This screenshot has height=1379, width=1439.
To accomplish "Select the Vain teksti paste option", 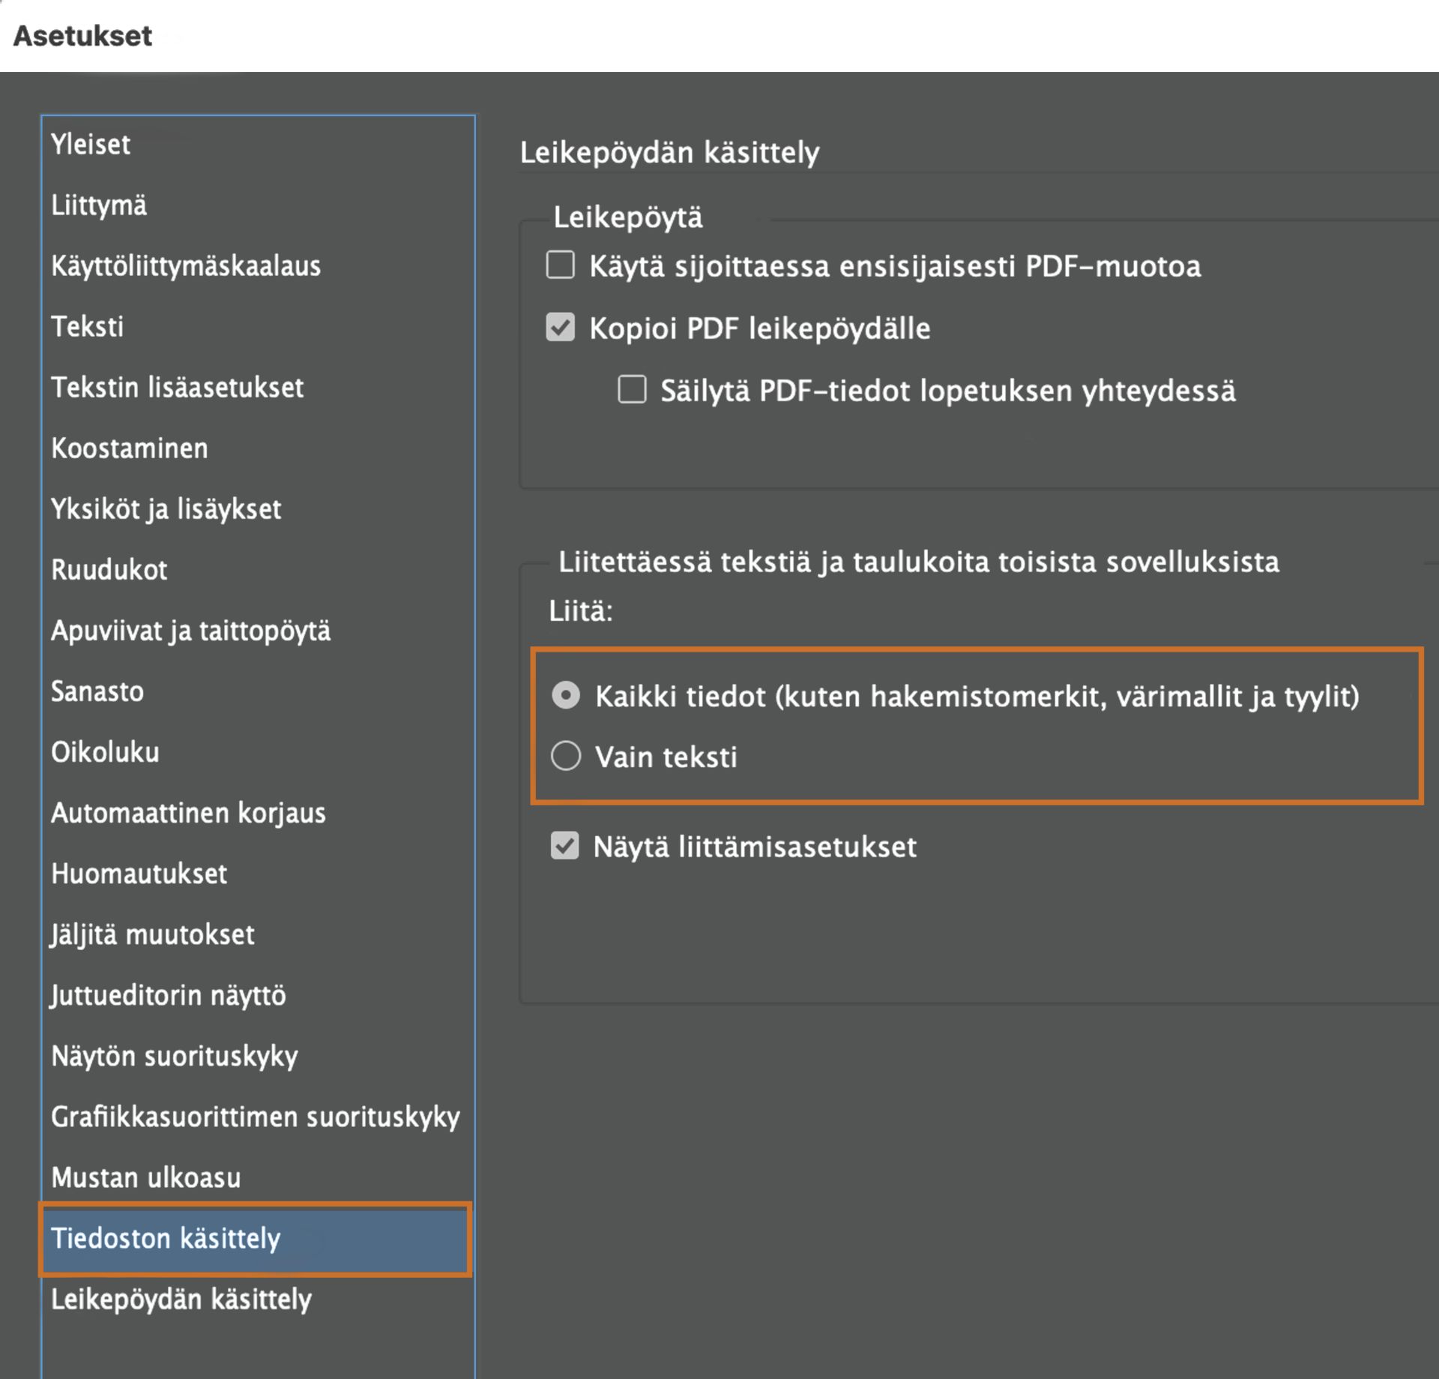I will [x=567, y=757].
